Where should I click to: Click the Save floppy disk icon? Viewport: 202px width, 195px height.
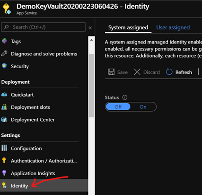[111, 72]
